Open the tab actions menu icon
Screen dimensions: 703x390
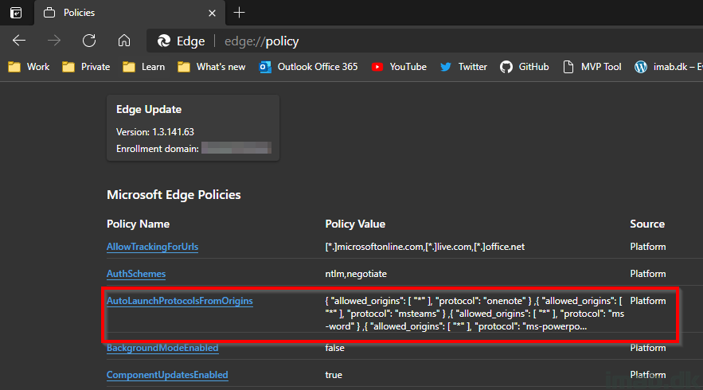click(16, 13)
